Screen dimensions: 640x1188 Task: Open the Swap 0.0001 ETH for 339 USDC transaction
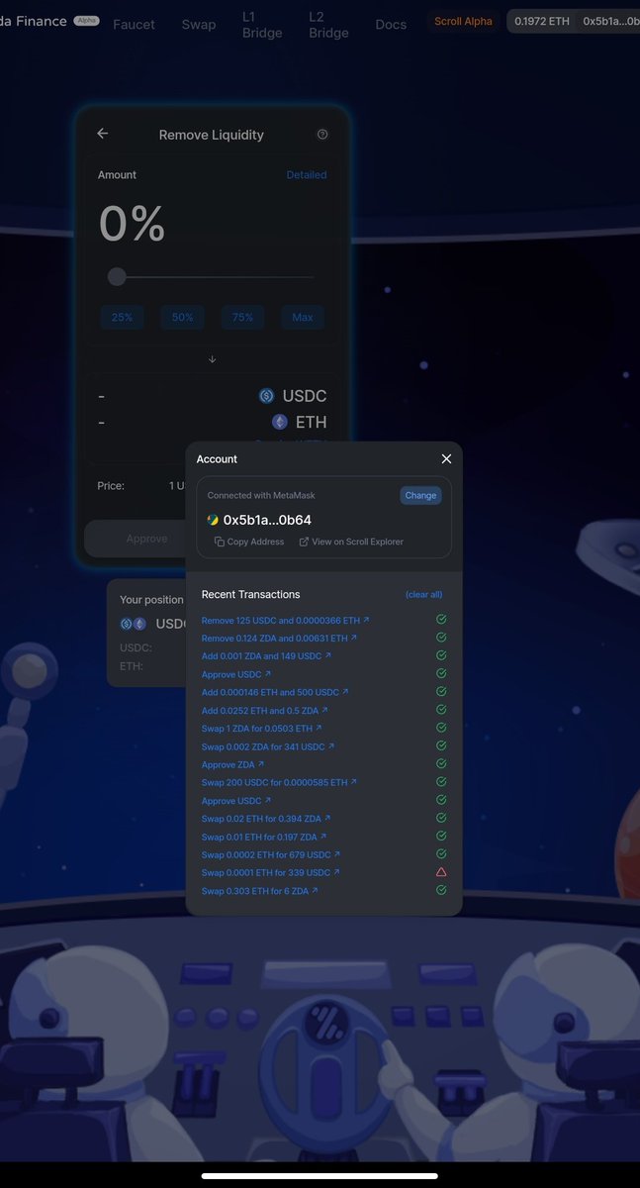click(x=271, y=872)
